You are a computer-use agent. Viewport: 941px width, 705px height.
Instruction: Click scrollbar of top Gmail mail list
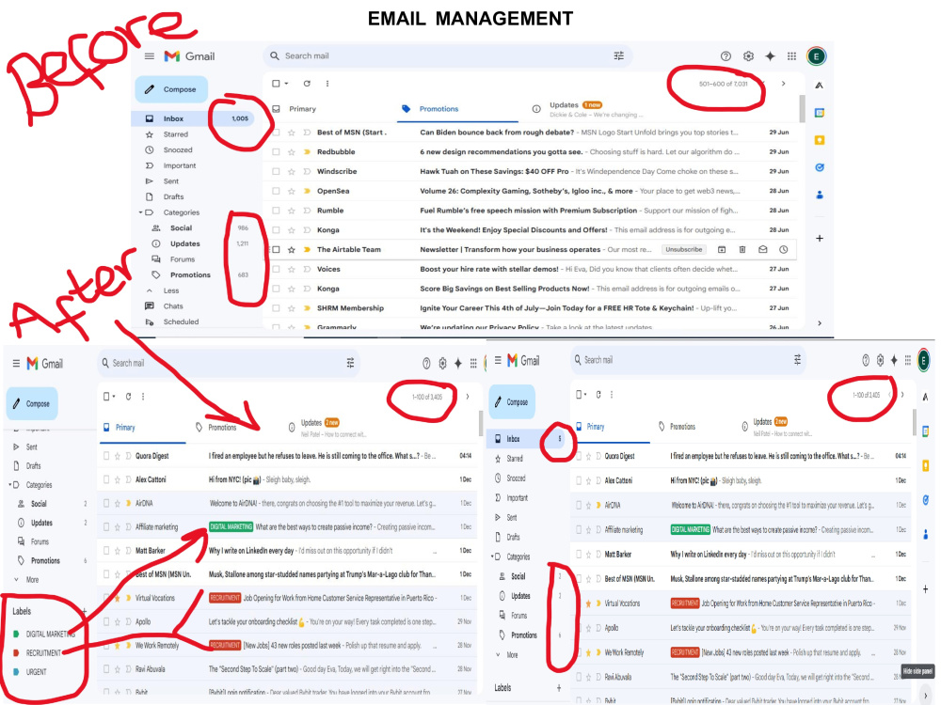click(x=803, y=108)
